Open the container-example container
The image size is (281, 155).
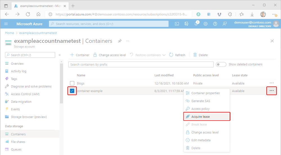[x=90, y=91]
